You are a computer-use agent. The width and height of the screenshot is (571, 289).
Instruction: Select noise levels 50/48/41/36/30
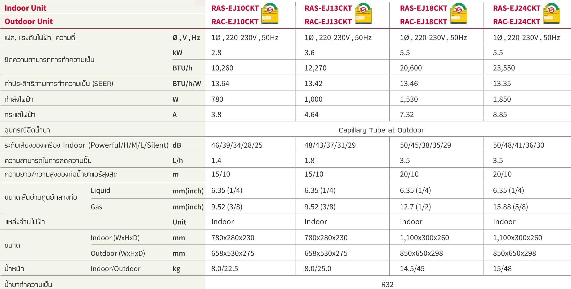click(x=519, y=145)
